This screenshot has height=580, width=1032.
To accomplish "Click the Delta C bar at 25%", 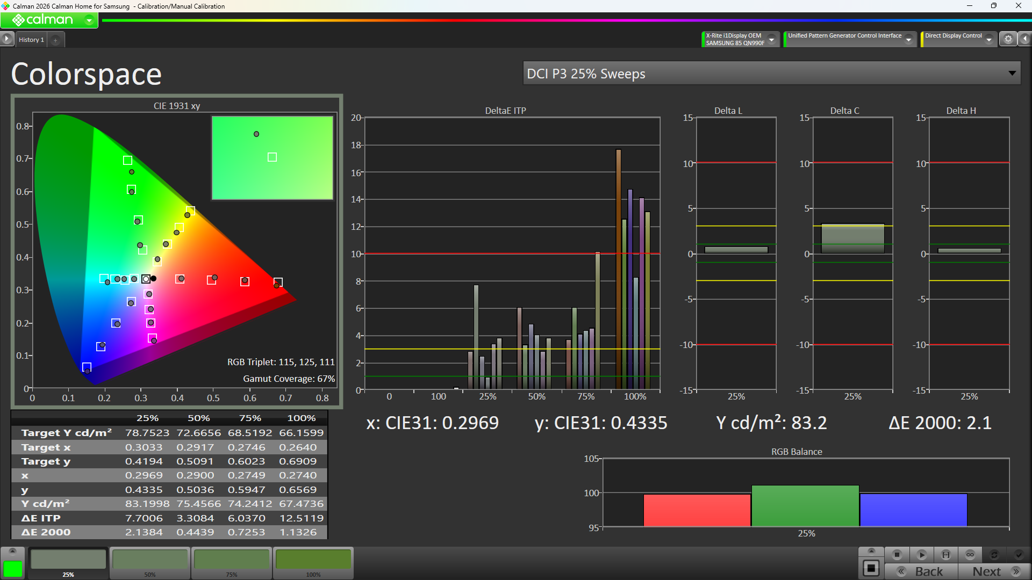I will click(852, 238).
